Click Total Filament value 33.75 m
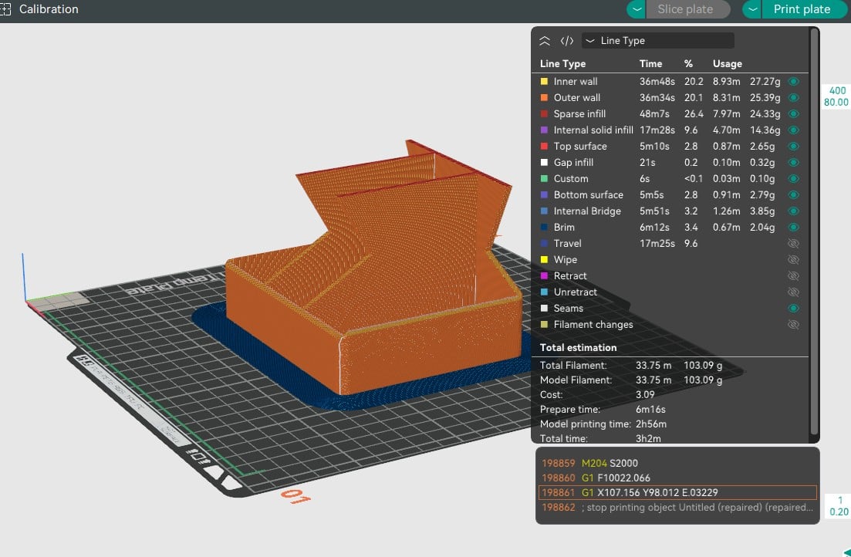The height and width of the screenshot is (557, 851). tap(653, 366)
